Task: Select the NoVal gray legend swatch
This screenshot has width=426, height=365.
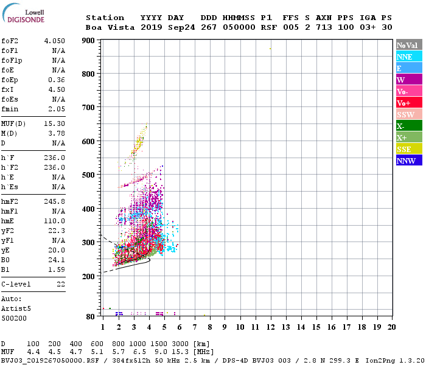Action: coord(409,45)
